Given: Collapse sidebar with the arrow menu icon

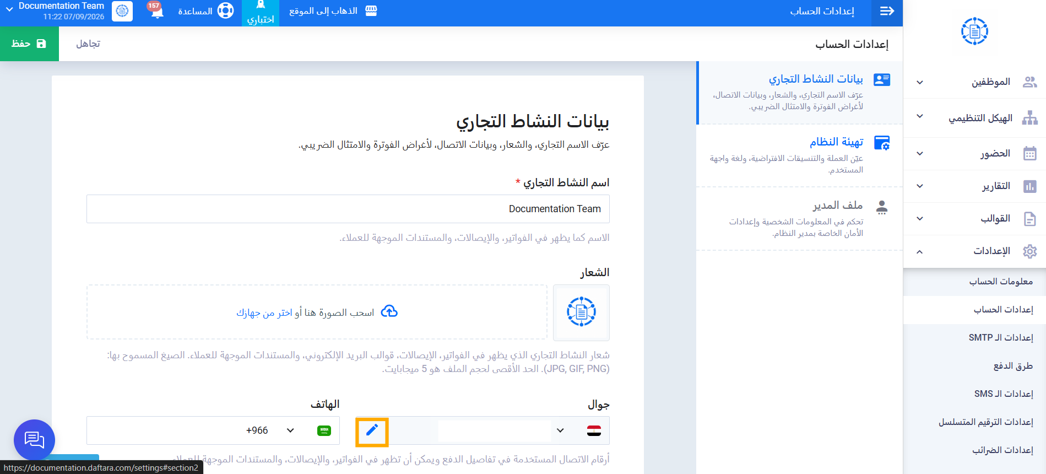Looking at the screenshot, I should pyautogui.click(x=887, y=12).
